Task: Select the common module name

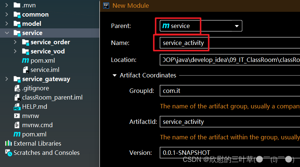Action: (35, 14)
